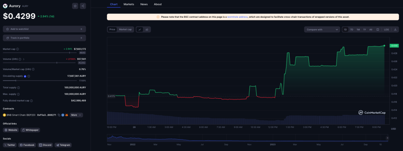Screen dimensions: 403x151
Task: Click the green end point on price line
Action: [x=384, y=46]
